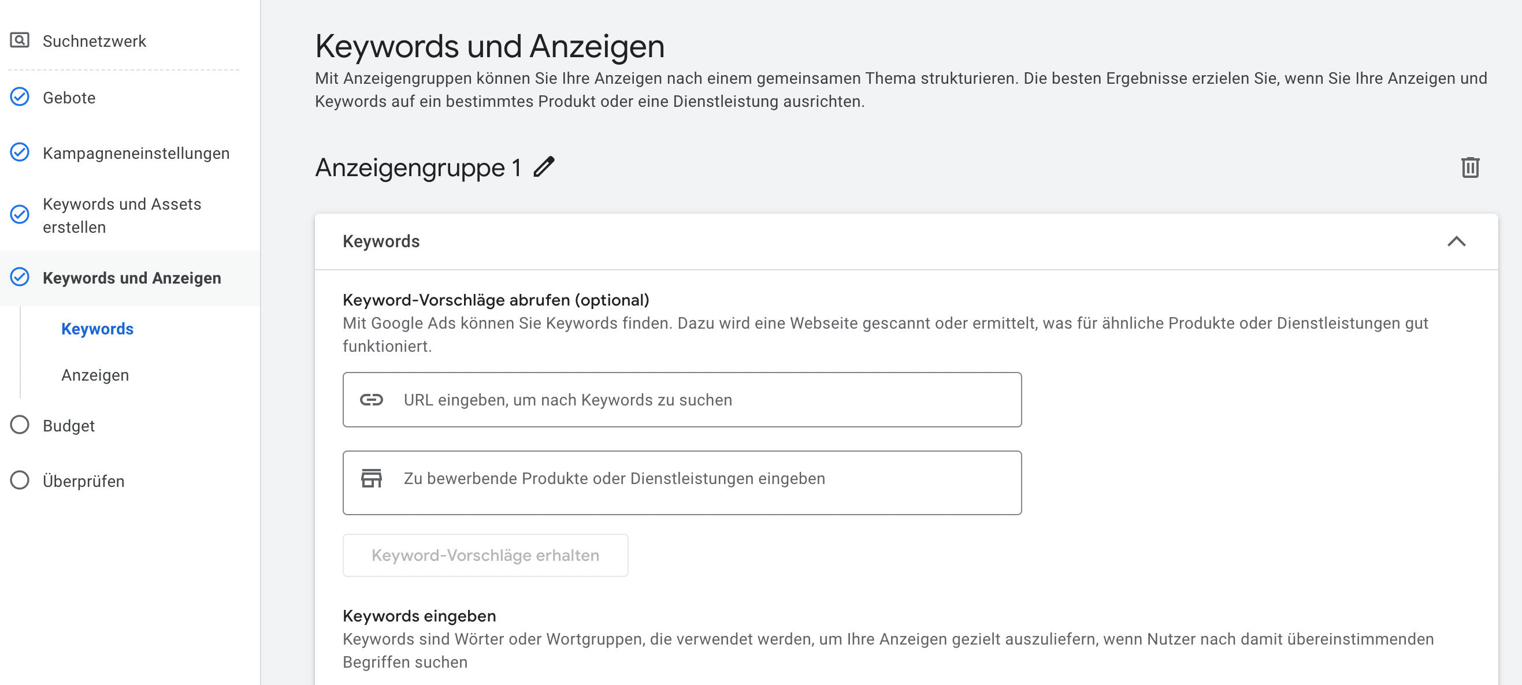Click the empty circle beside Budget
The image size is (1522, 685).
(x=20, y=425)
